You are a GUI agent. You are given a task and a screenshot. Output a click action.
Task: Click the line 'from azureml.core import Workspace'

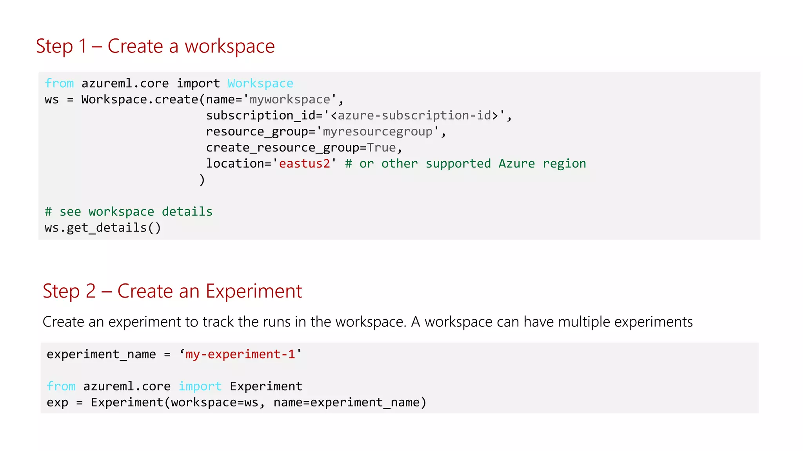coord(169,83)
